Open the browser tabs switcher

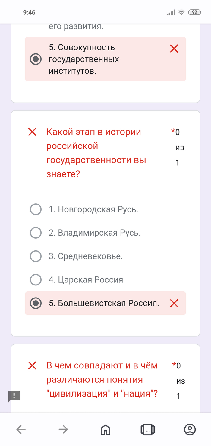pos(147,429)
